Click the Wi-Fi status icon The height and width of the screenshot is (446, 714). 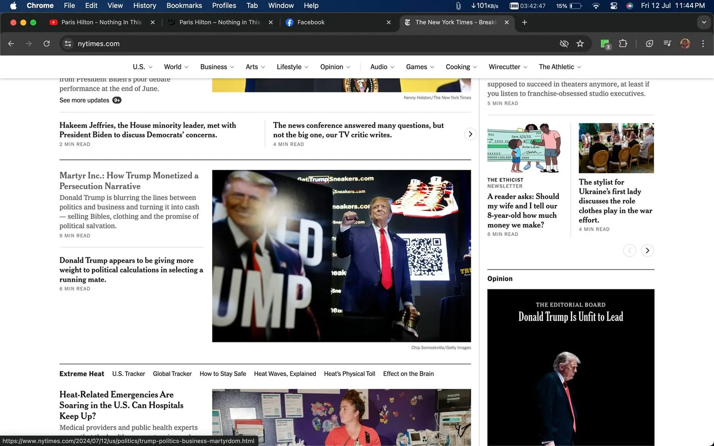click(596, 6)
